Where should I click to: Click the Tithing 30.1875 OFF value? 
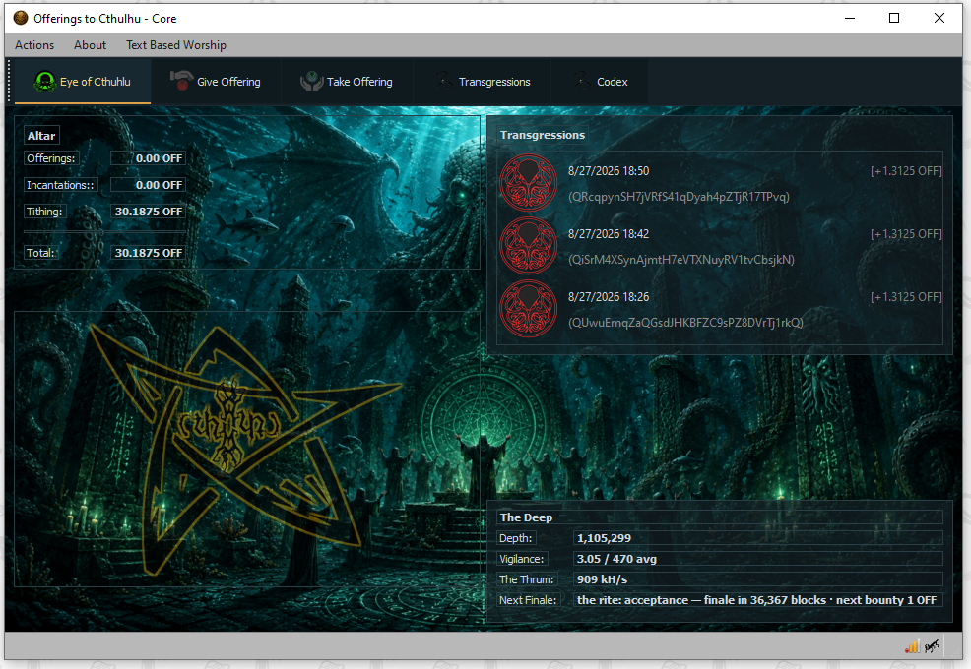point(148,212)
